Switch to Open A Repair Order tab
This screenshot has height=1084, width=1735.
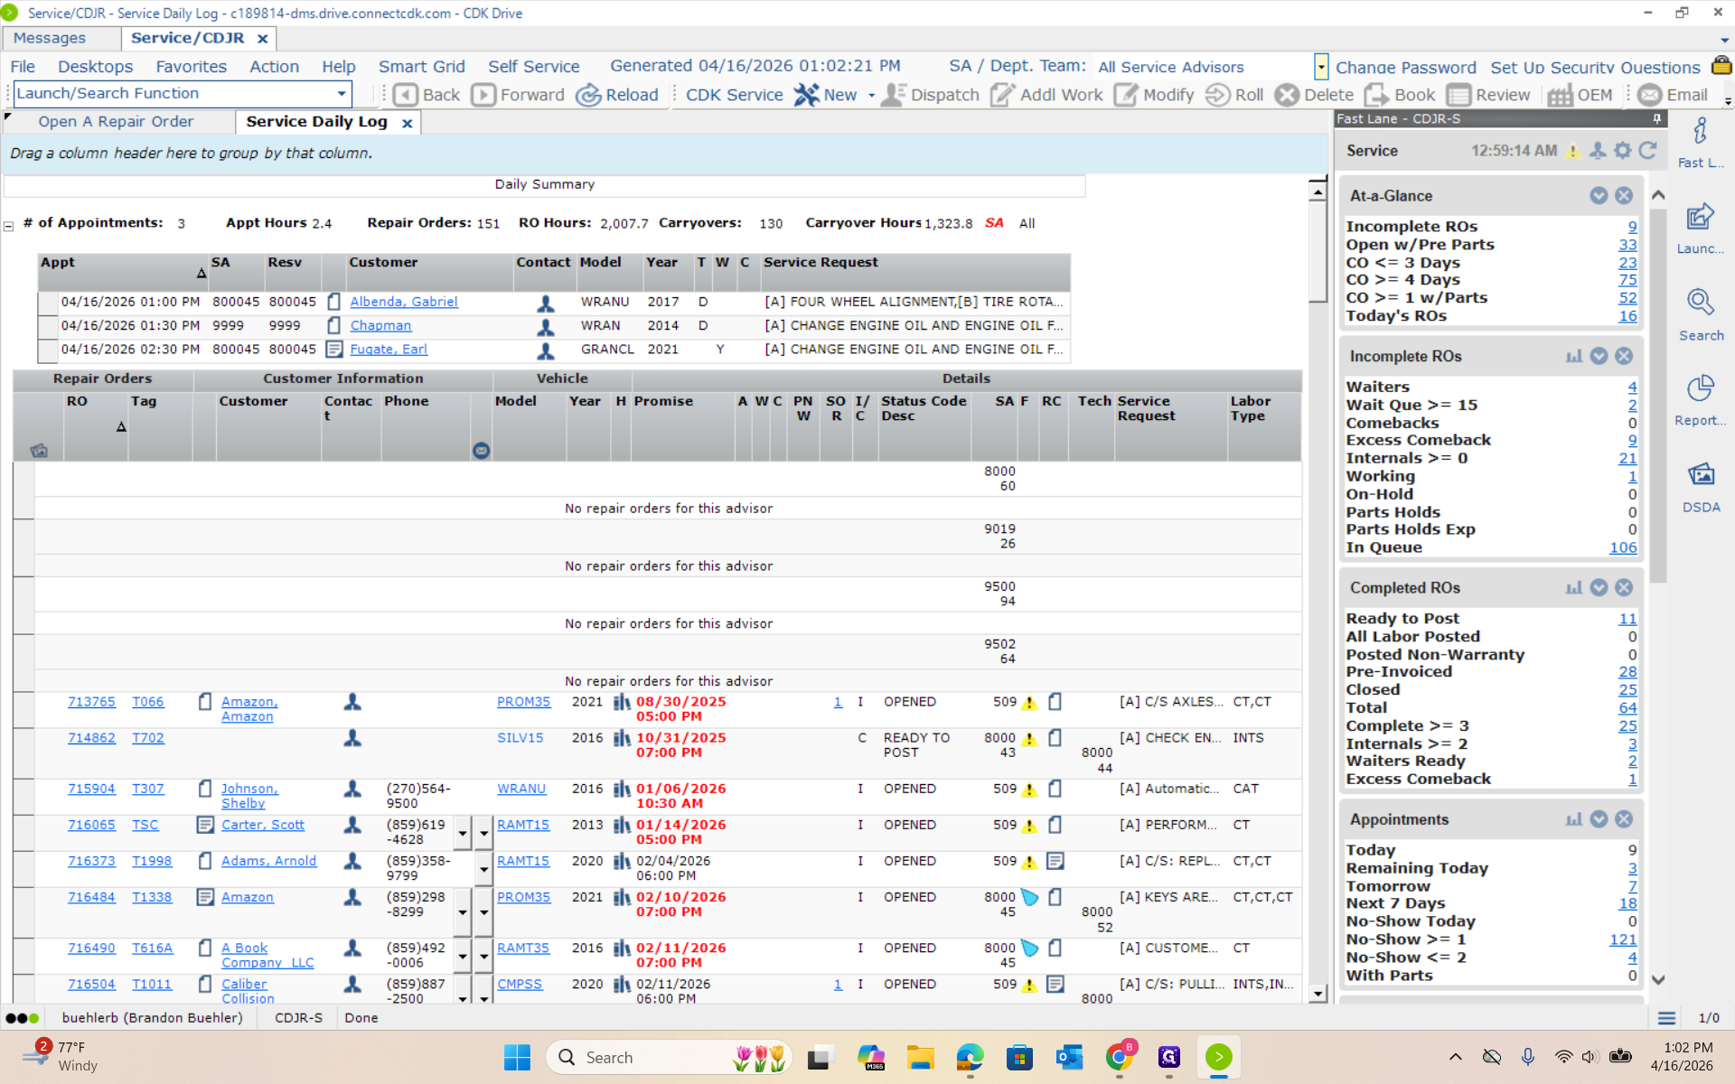click(x=116, y=121)
